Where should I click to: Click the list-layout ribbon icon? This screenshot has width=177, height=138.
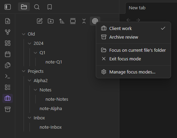[8, 87]
